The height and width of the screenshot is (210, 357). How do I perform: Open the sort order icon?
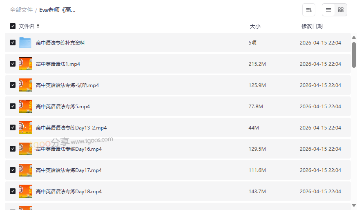(309, 10)
